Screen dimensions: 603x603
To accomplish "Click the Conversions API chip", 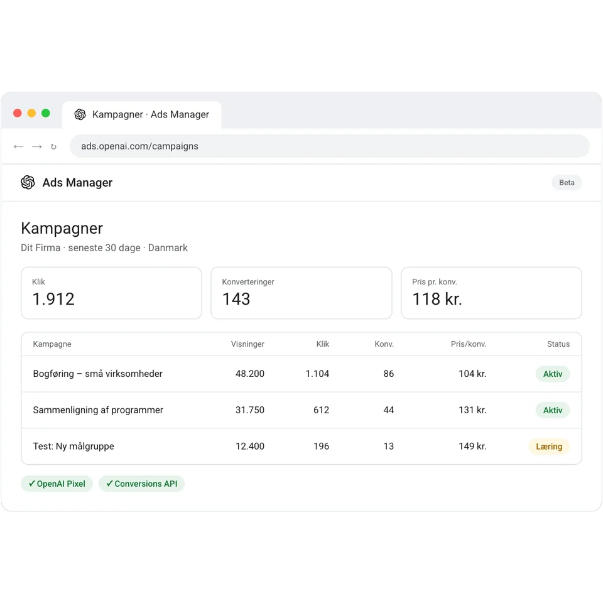I will pyautogui.click(x=141, y=484).
